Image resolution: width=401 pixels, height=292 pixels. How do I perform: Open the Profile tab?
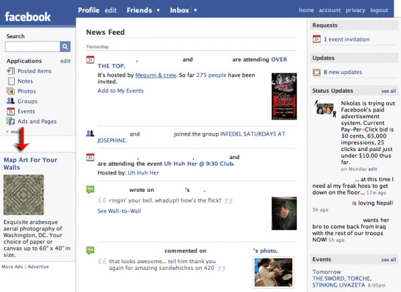[89, 11]
